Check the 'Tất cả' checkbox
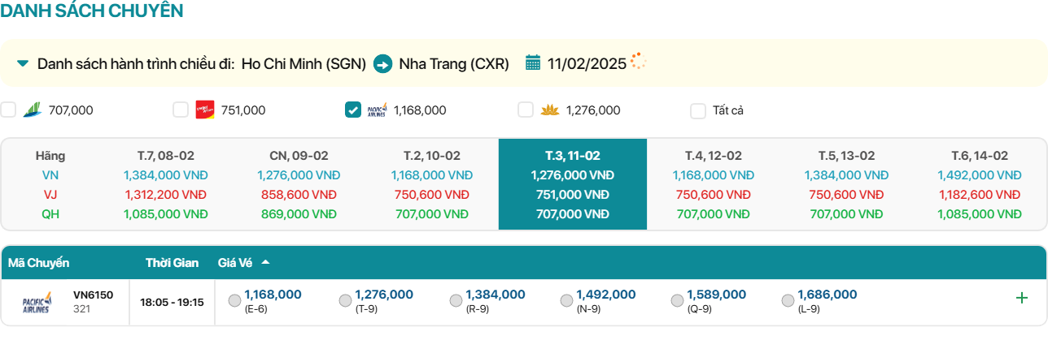Viewport: 1048px width, 340px height. 698,111
